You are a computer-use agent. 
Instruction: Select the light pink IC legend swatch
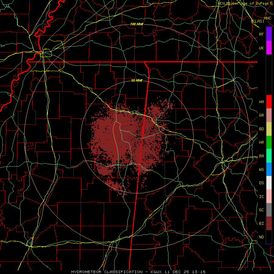[269, 196]
